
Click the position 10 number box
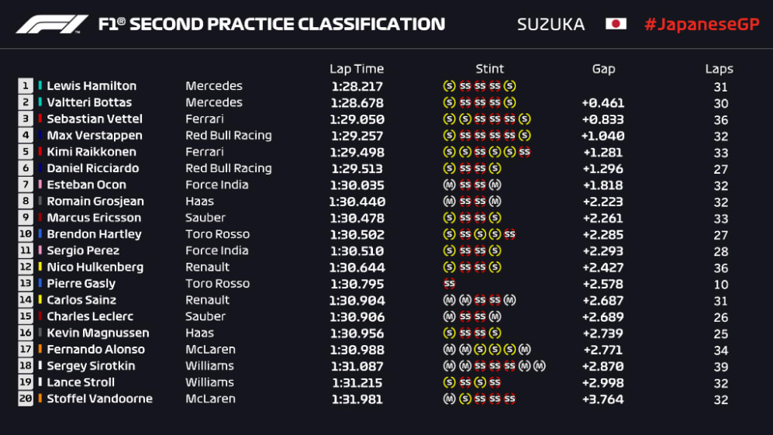coord(26,234)
